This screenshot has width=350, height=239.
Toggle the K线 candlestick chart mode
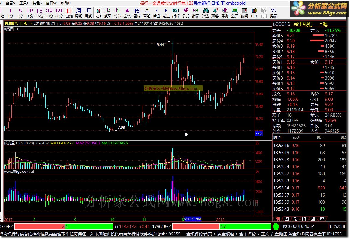tap(98, 13)
